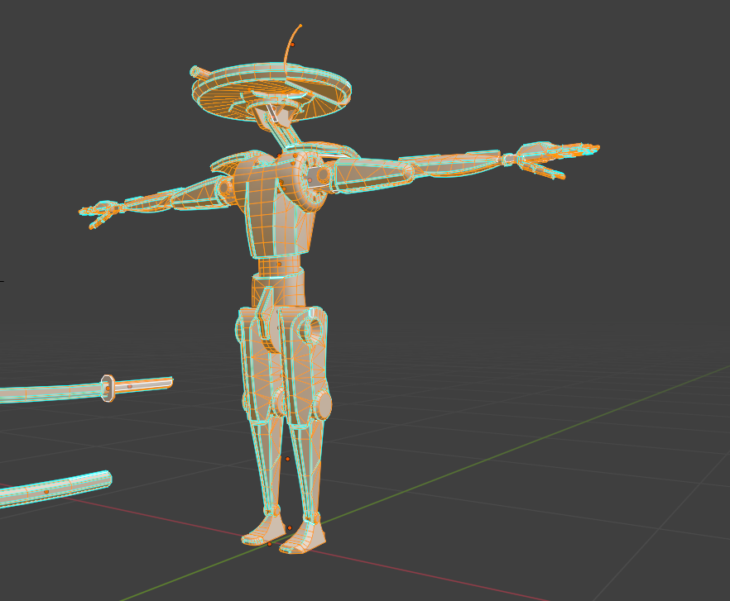The height and width of the screenshot is (601, 730).
Task: Select the robot's disc-shaped hat
Action: tap(271, 92)
